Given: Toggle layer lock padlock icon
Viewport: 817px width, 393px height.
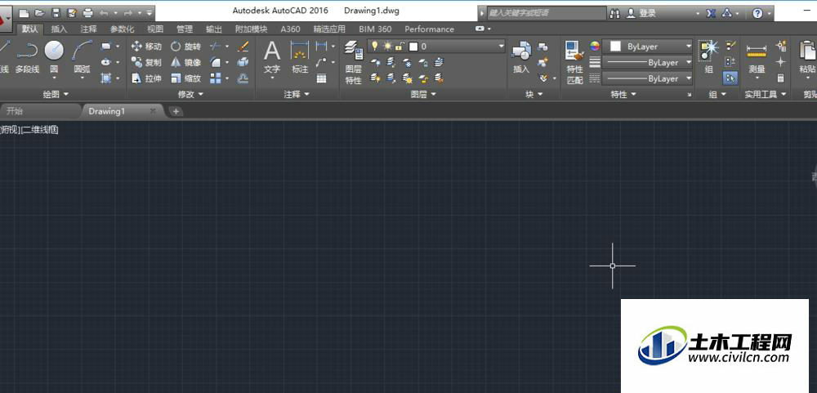Looking at the screenshot, I should click(x=400, y=47).
